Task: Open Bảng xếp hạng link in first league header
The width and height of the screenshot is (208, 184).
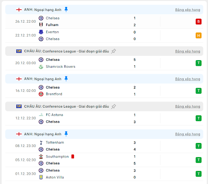Action: 188,10
